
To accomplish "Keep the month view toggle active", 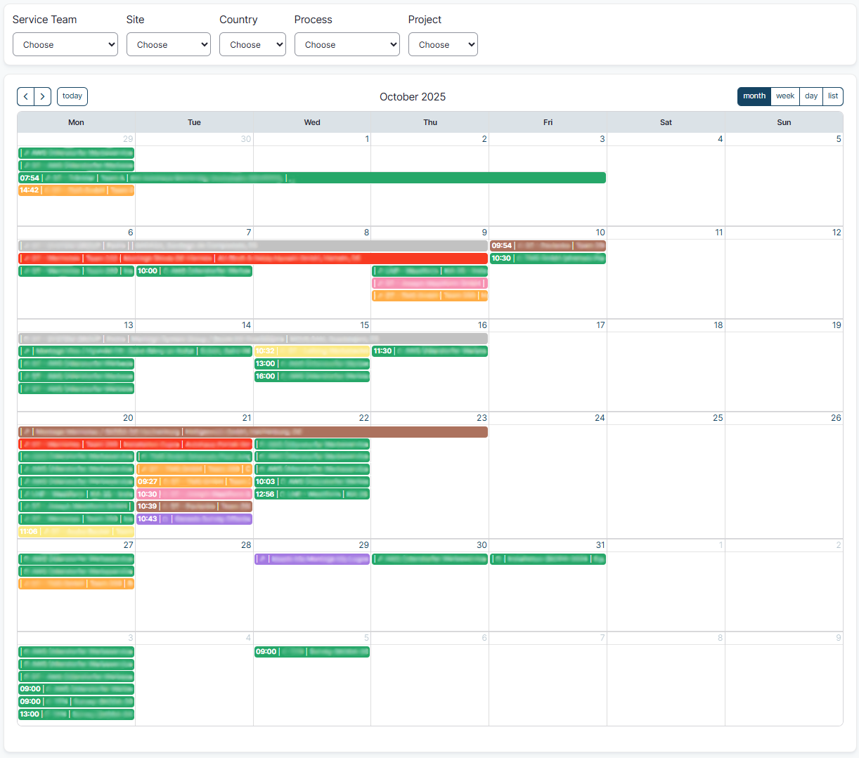I will coord(754,96).
